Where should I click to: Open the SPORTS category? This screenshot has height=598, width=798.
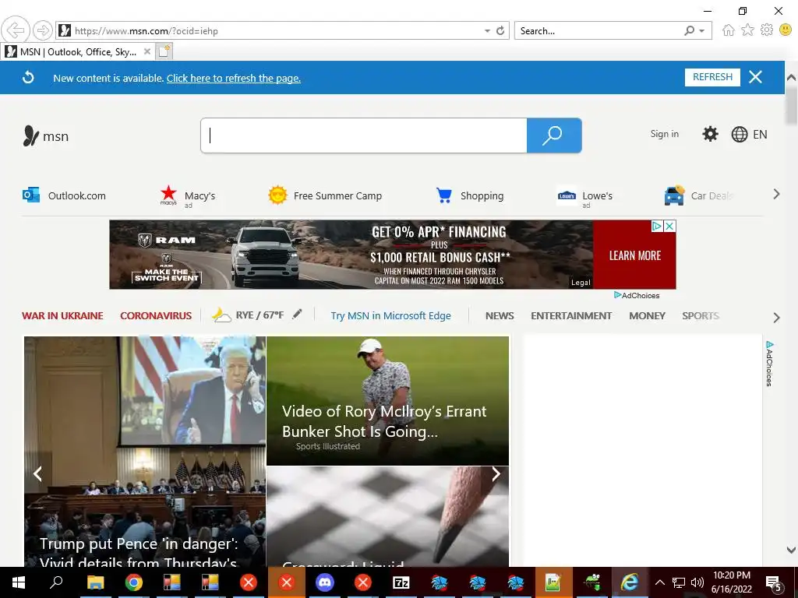(701, 316)
